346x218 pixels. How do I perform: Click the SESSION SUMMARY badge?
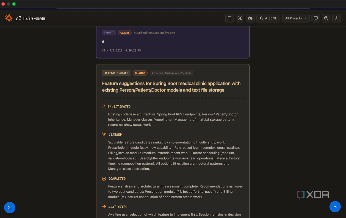(x=116, y=73)
